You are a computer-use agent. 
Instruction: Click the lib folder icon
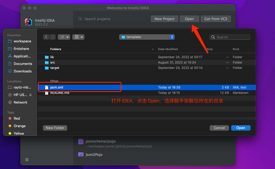(47, 57)
